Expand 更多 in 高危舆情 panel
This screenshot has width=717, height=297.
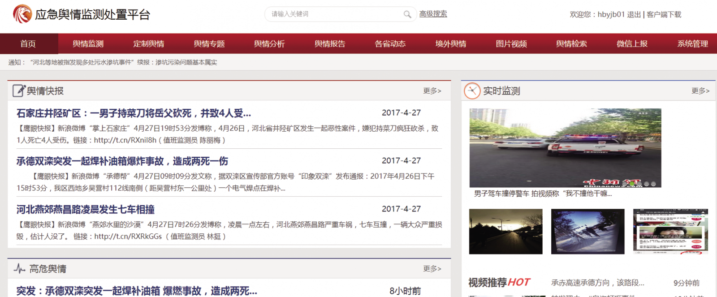tap(432, 269)
